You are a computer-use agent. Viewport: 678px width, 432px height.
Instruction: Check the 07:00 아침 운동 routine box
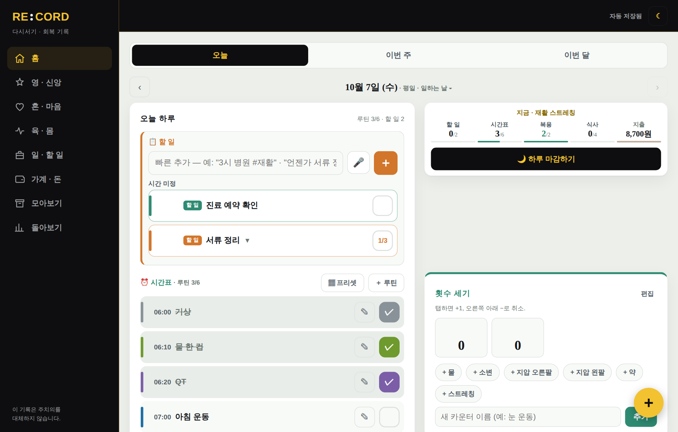pos(389,417)
